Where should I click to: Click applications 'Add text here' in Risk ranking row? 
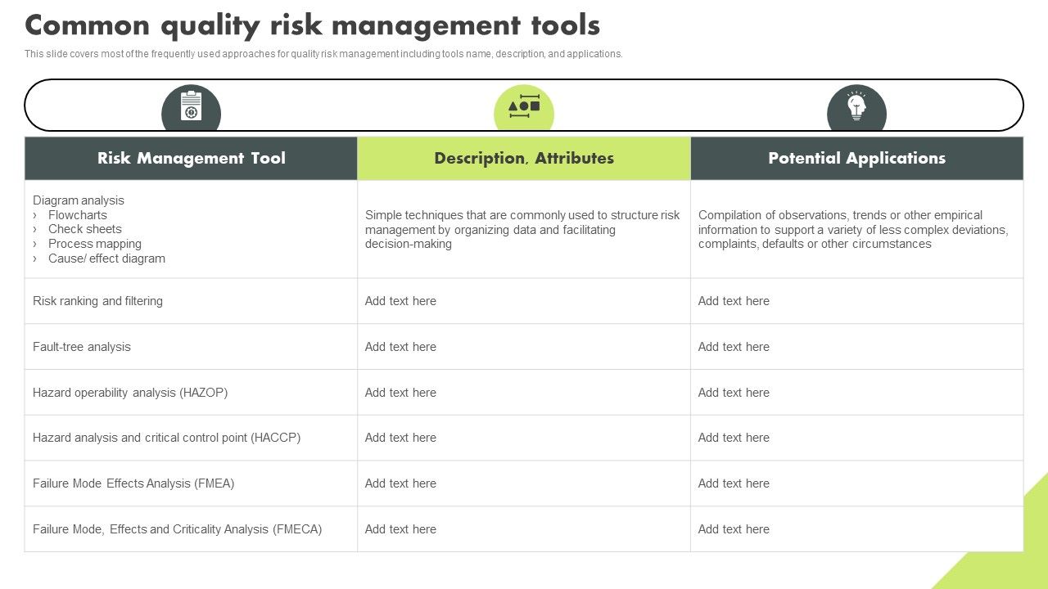click(x=734, y=301)
